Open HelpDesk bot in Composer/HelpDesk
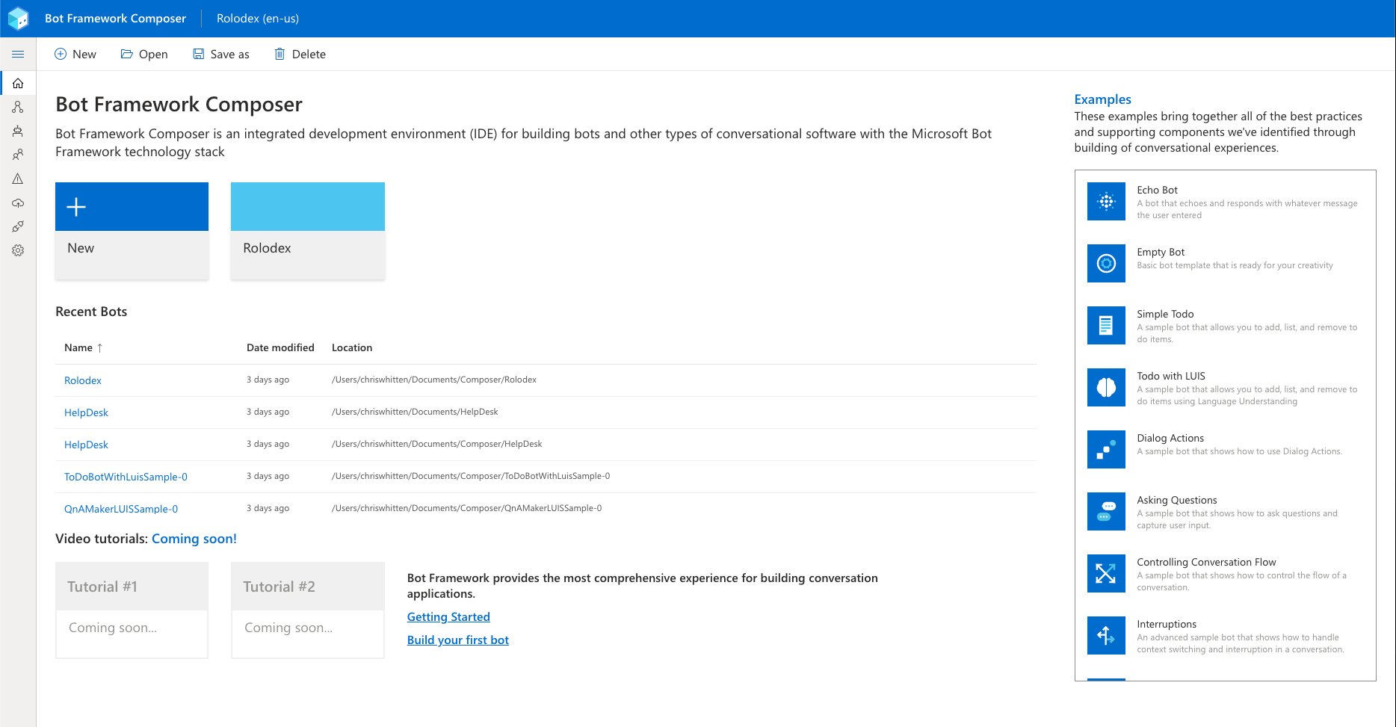The image size is (1396, 727). tap(86, 445)
